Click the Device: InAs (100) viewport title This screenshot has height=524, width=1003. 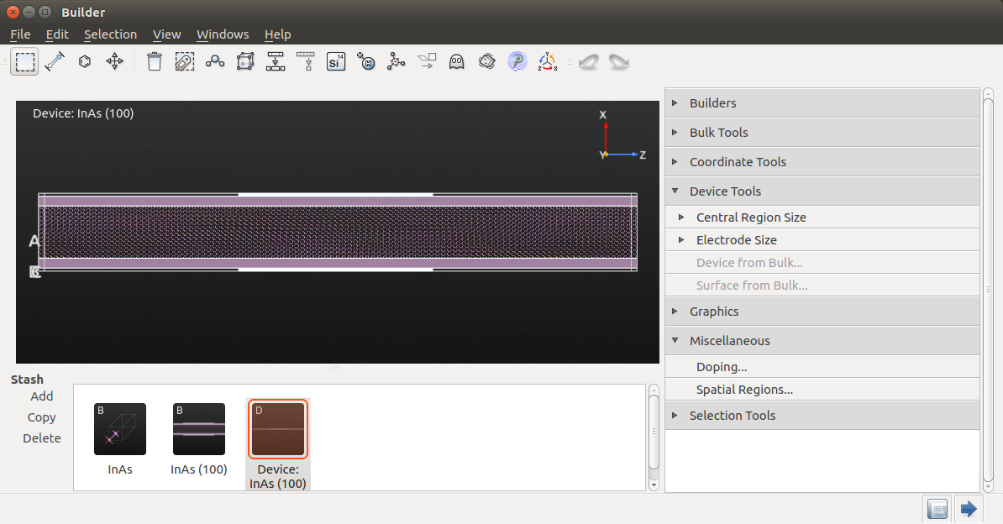83,113
